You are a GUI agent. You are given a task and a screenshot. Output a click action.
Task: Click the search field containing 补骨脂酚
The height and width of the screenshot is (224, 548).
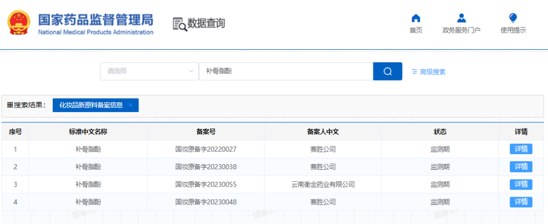(x=286, y=71)
